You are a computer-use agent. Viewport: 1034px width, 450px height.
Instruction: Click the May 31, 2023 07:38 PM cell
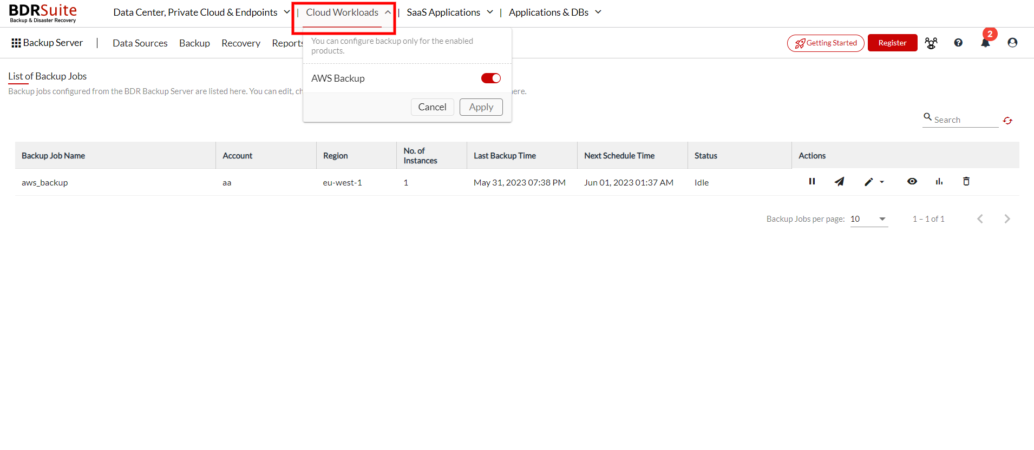click(x=520, y=183)
